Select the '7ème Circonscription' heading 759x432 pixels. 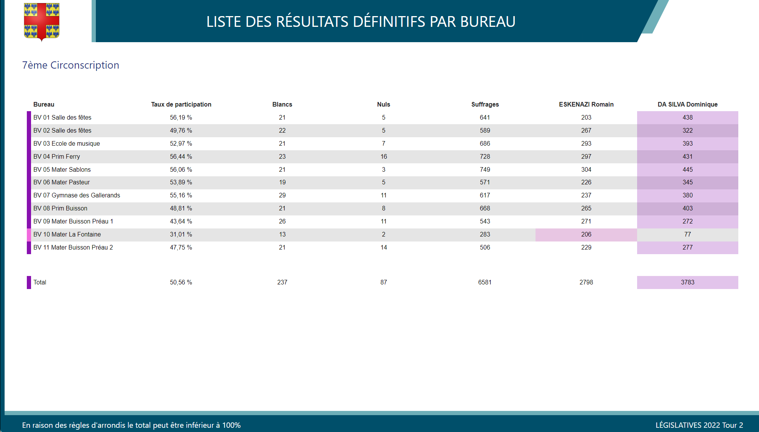[71, 65]
